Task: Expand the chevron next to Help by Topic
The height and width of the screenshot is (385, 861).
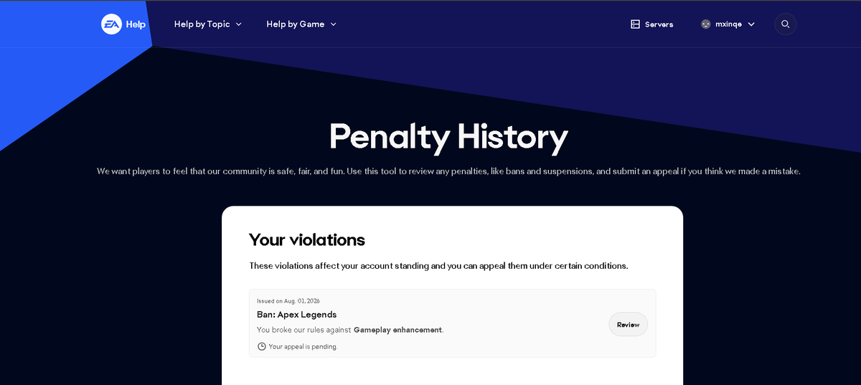Action: tap(238, 24)
